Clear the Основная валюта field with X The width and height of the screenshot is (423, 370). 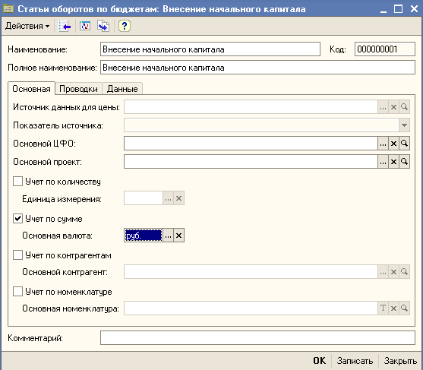(178, 236)
